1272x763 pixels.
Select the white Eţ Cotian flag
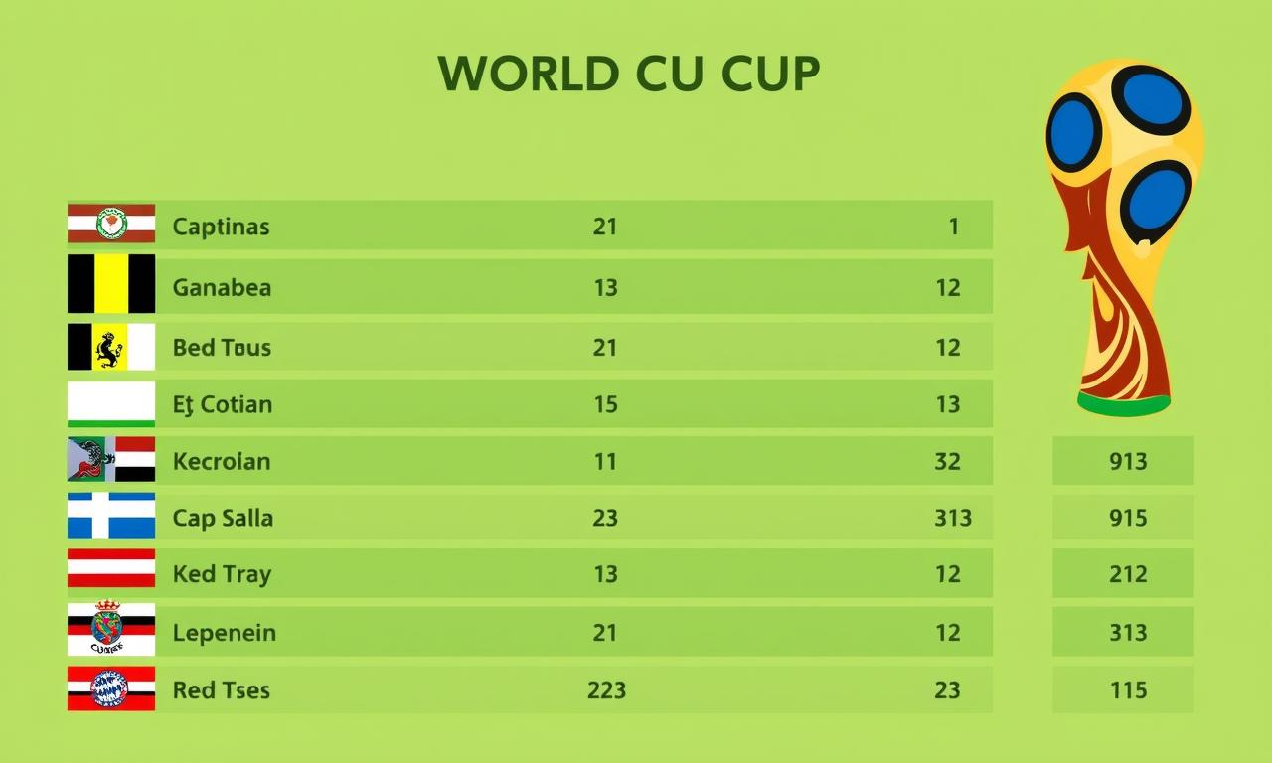point(111,404)
